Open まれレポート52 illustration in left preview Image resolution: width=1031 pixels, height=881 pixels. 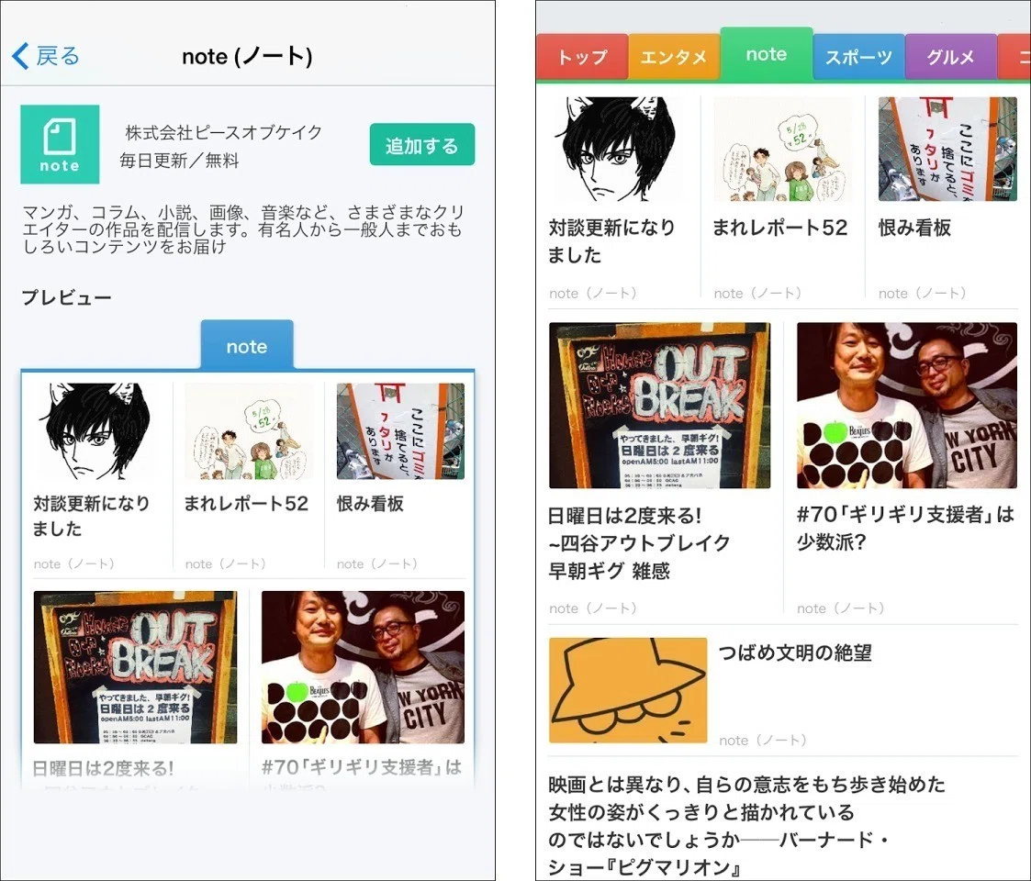click(x=249, y=431)
